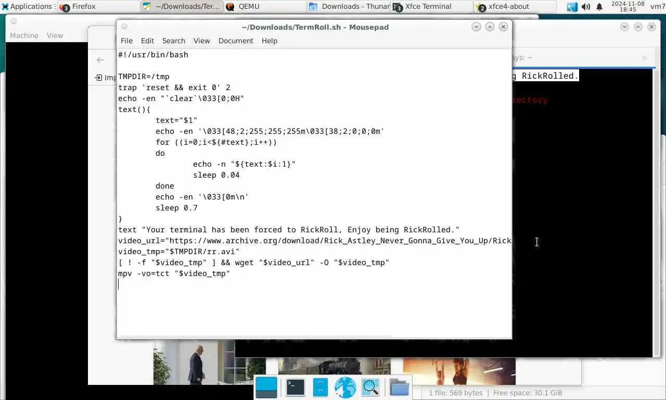666x400 pixels.
Task: Click the 'sleep 0.04' line in editor
Action: [x=216, y=175]
